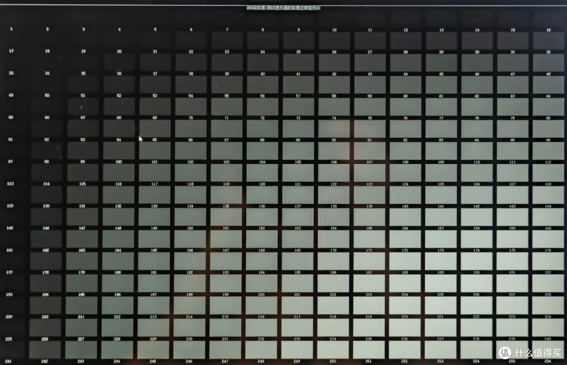Click the number label 100

pyautogui.click(x=119, y=162)
